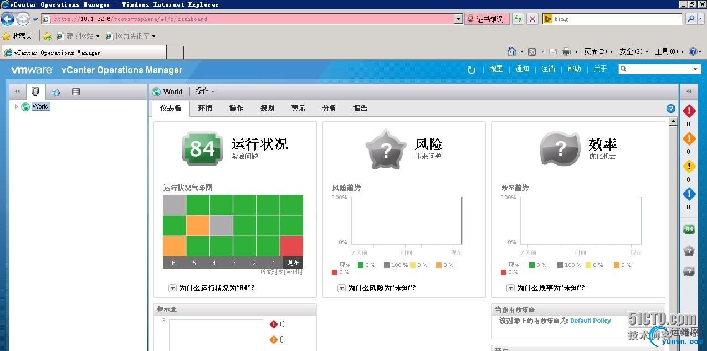Expand the address bar history dropdown
This screenshot has height=351, width=707.
click(x=458, y=19)
